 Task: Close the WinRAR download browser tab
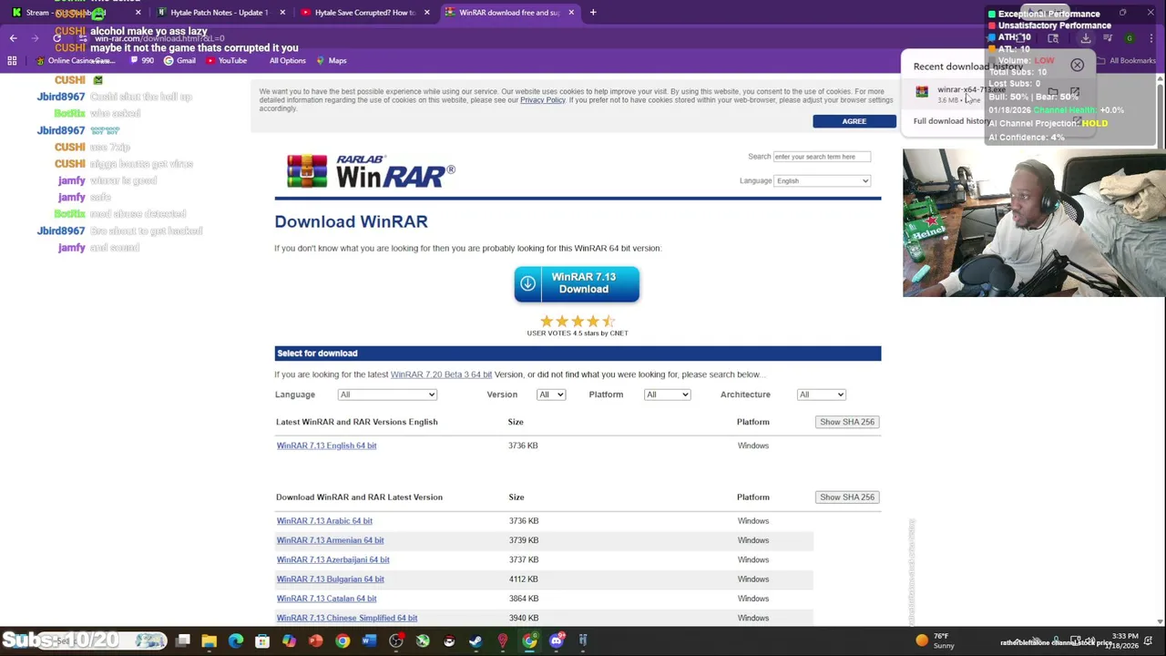[x=571, y=13]
